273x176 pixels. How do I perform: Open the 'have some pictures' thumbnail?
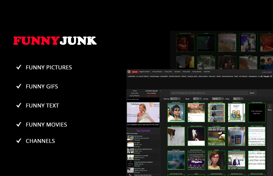tap(196, 160)
